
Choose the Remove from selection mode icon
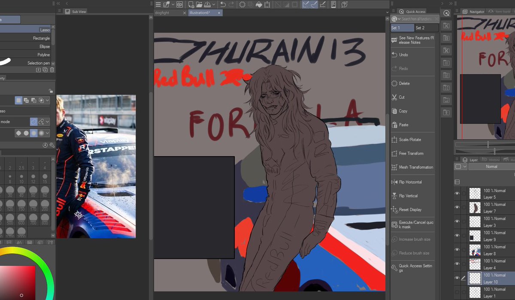pos(34,100)
